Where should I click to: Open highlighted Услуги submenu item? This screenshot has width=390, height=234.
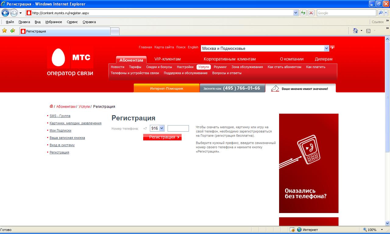tap(204, 67)
